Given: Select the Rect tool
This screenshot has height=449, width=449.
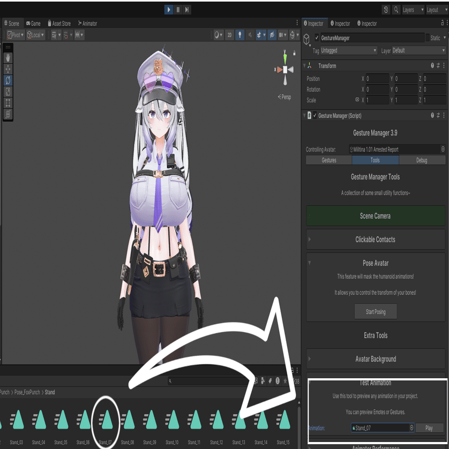Looking at the screenshot, I should 8,103.
